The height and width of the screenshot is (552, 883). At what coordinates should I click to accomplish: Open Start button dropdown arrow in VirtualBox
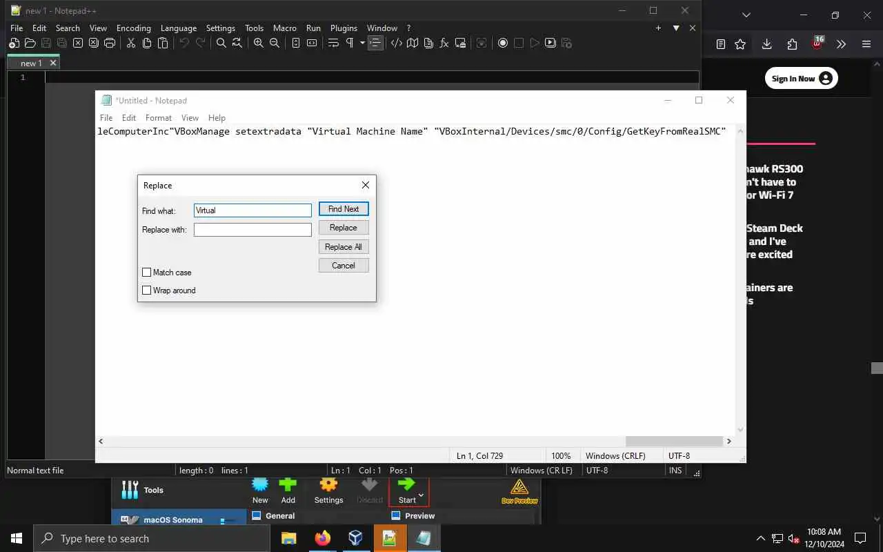tap(421, 496)
